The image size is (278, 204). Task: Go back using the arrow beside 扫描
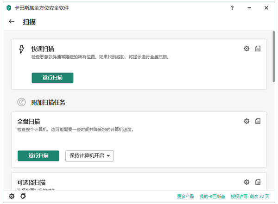click(12, 21)
